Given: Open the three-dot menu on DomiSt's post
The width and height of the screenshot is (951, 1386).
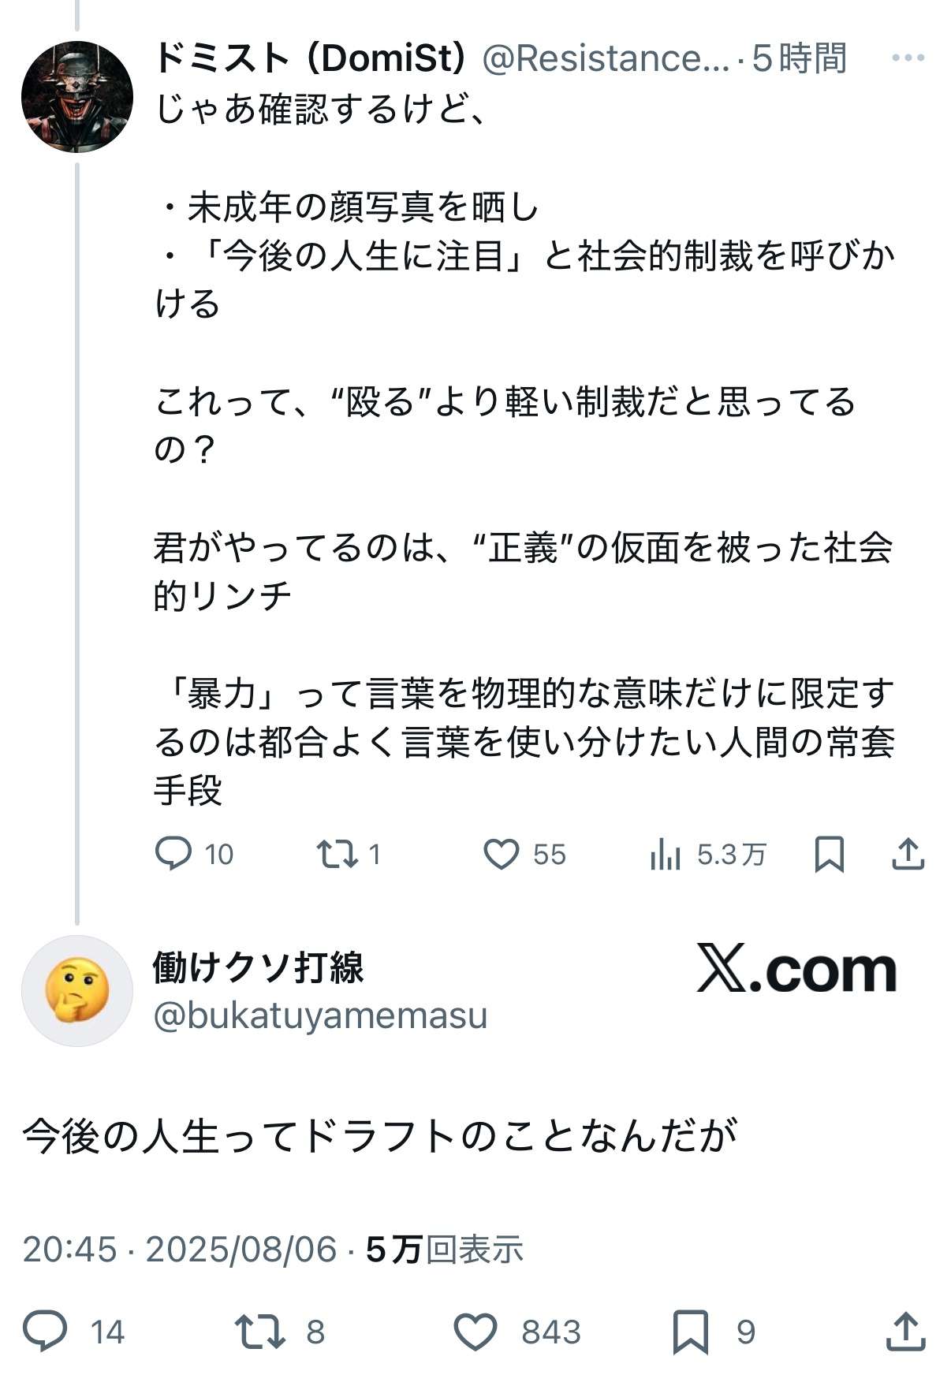Looking at the screenshot, I should pos(908,58).
